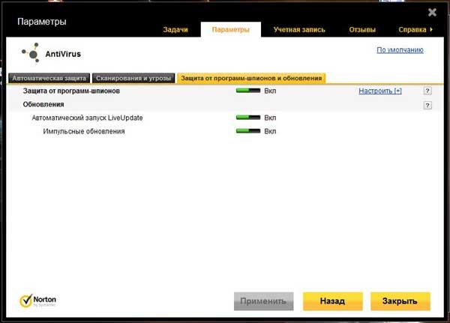The width and height of the screenshot is (450, 323).
Task: Open Настроить [+] link
Action: [x=380, y=91]
